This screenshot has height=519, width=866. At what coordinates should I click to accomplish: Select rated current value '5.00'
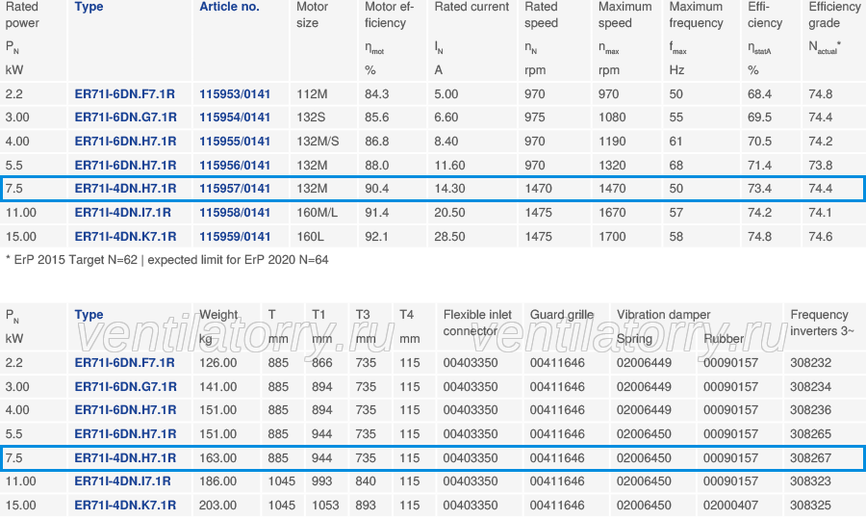[446, 94]
